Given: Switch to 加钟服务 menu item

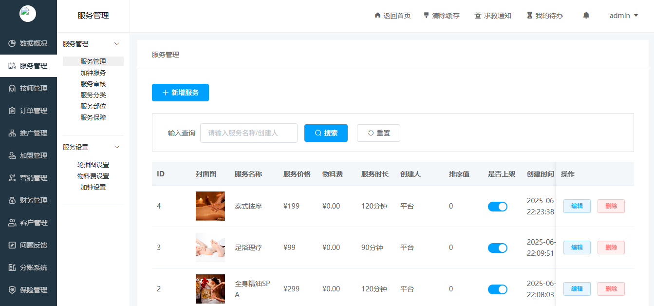Looking at the screenshot, I should coord(93,72).
